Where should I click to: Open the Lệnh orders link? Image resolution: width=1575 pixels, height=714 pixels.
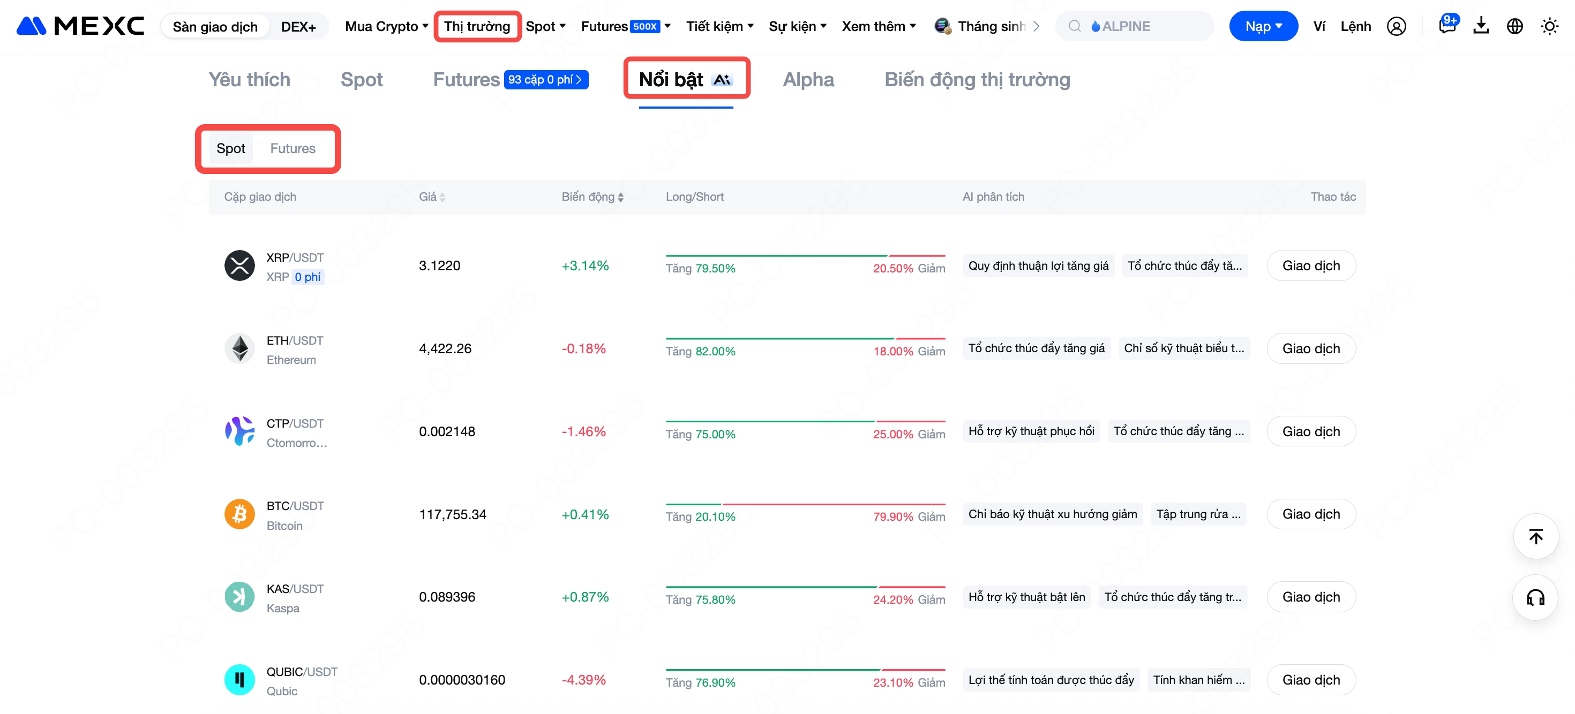tap(1355, 26)
